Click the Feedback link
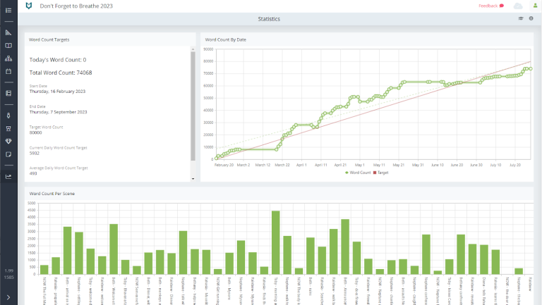 click(x=490, y=6)
